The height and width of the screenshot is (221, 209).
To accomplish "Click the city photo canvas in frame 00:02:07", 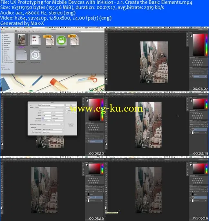I will click(x=154, y=62).
